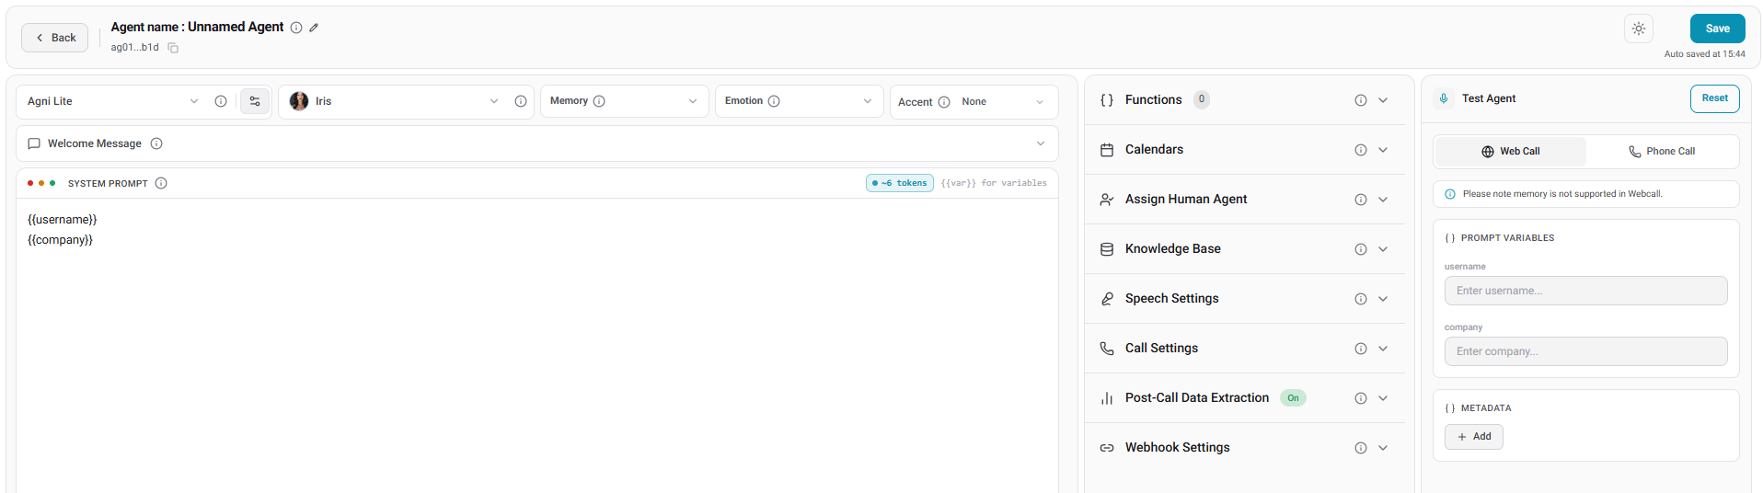Click the System Prompt info icon
1763x493 pixels.
[x=161, y=183]
